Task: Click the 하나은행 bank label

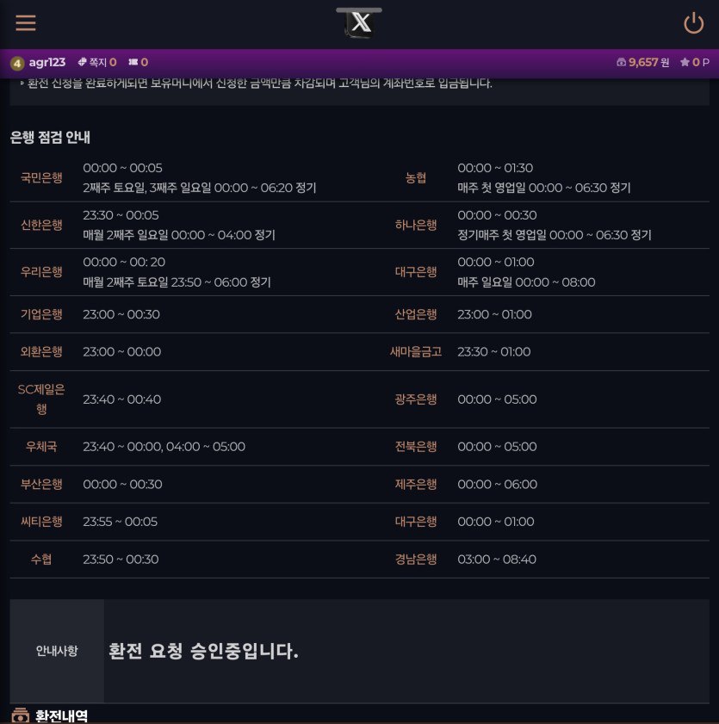Action: 416,226
